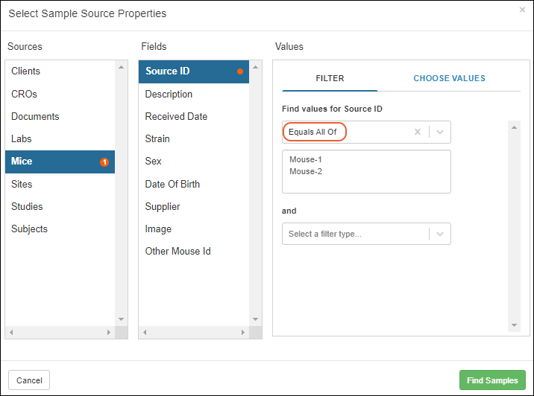534x396 pixels.
Task: Switch to the Choose Values tab
Action: pos(449,78)
